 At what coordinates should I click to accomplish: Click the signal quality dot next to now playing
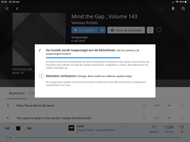(121, 127)
